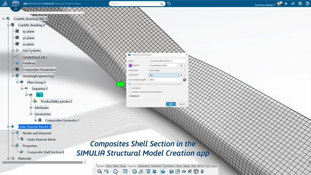
Task: Click the wireframe box icon in toolbar
Action: click(x=196, y=171)
